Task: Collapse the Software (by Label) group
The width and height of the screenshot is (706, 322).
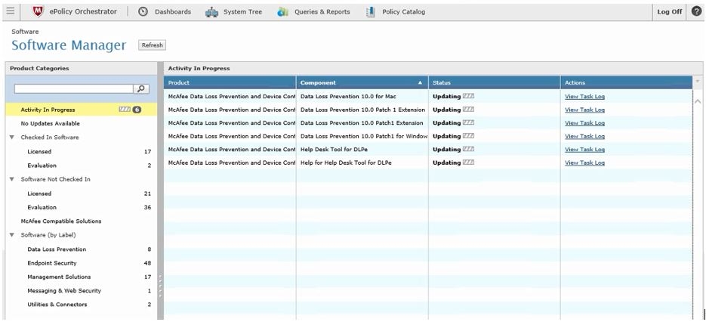Action: pyautogui.click(x=12, y=235)
